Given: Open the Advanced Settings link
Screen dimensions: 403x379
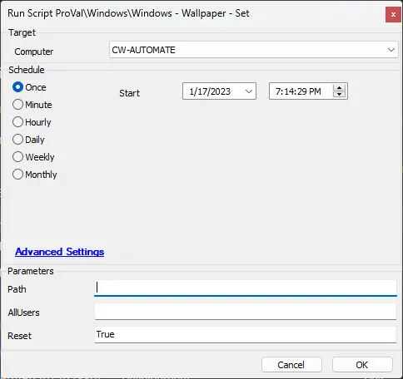Looking at the screenshot, I should point(60,252).
